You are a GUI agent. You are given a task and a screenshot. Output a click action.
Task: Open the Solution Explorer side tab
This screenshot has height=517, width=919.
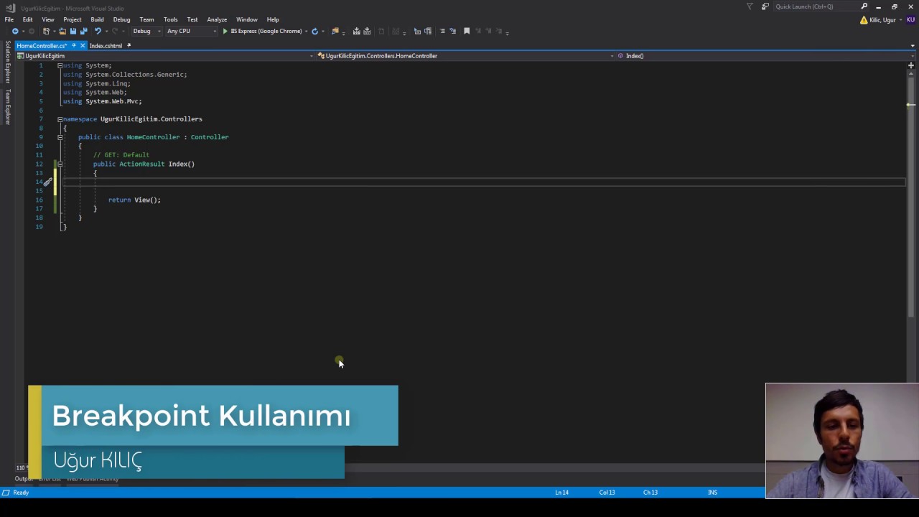[x=8, y=62]
